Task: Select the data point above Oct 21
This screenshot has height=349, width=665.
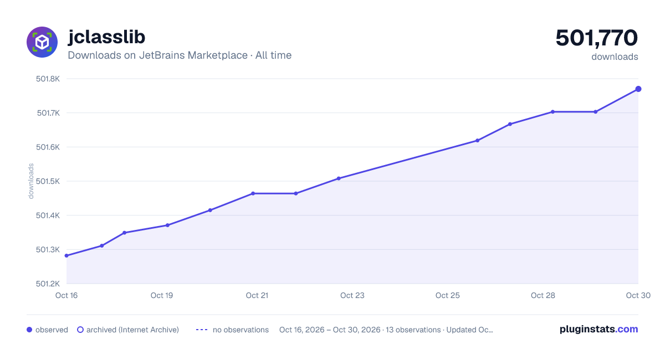Action: coord(253,193)
